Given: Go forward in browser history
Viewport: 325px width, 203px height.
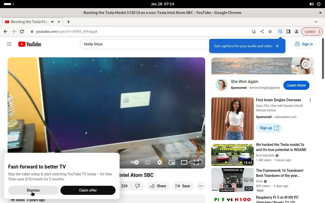Looking at the screenshot, I should click(14, 31).
